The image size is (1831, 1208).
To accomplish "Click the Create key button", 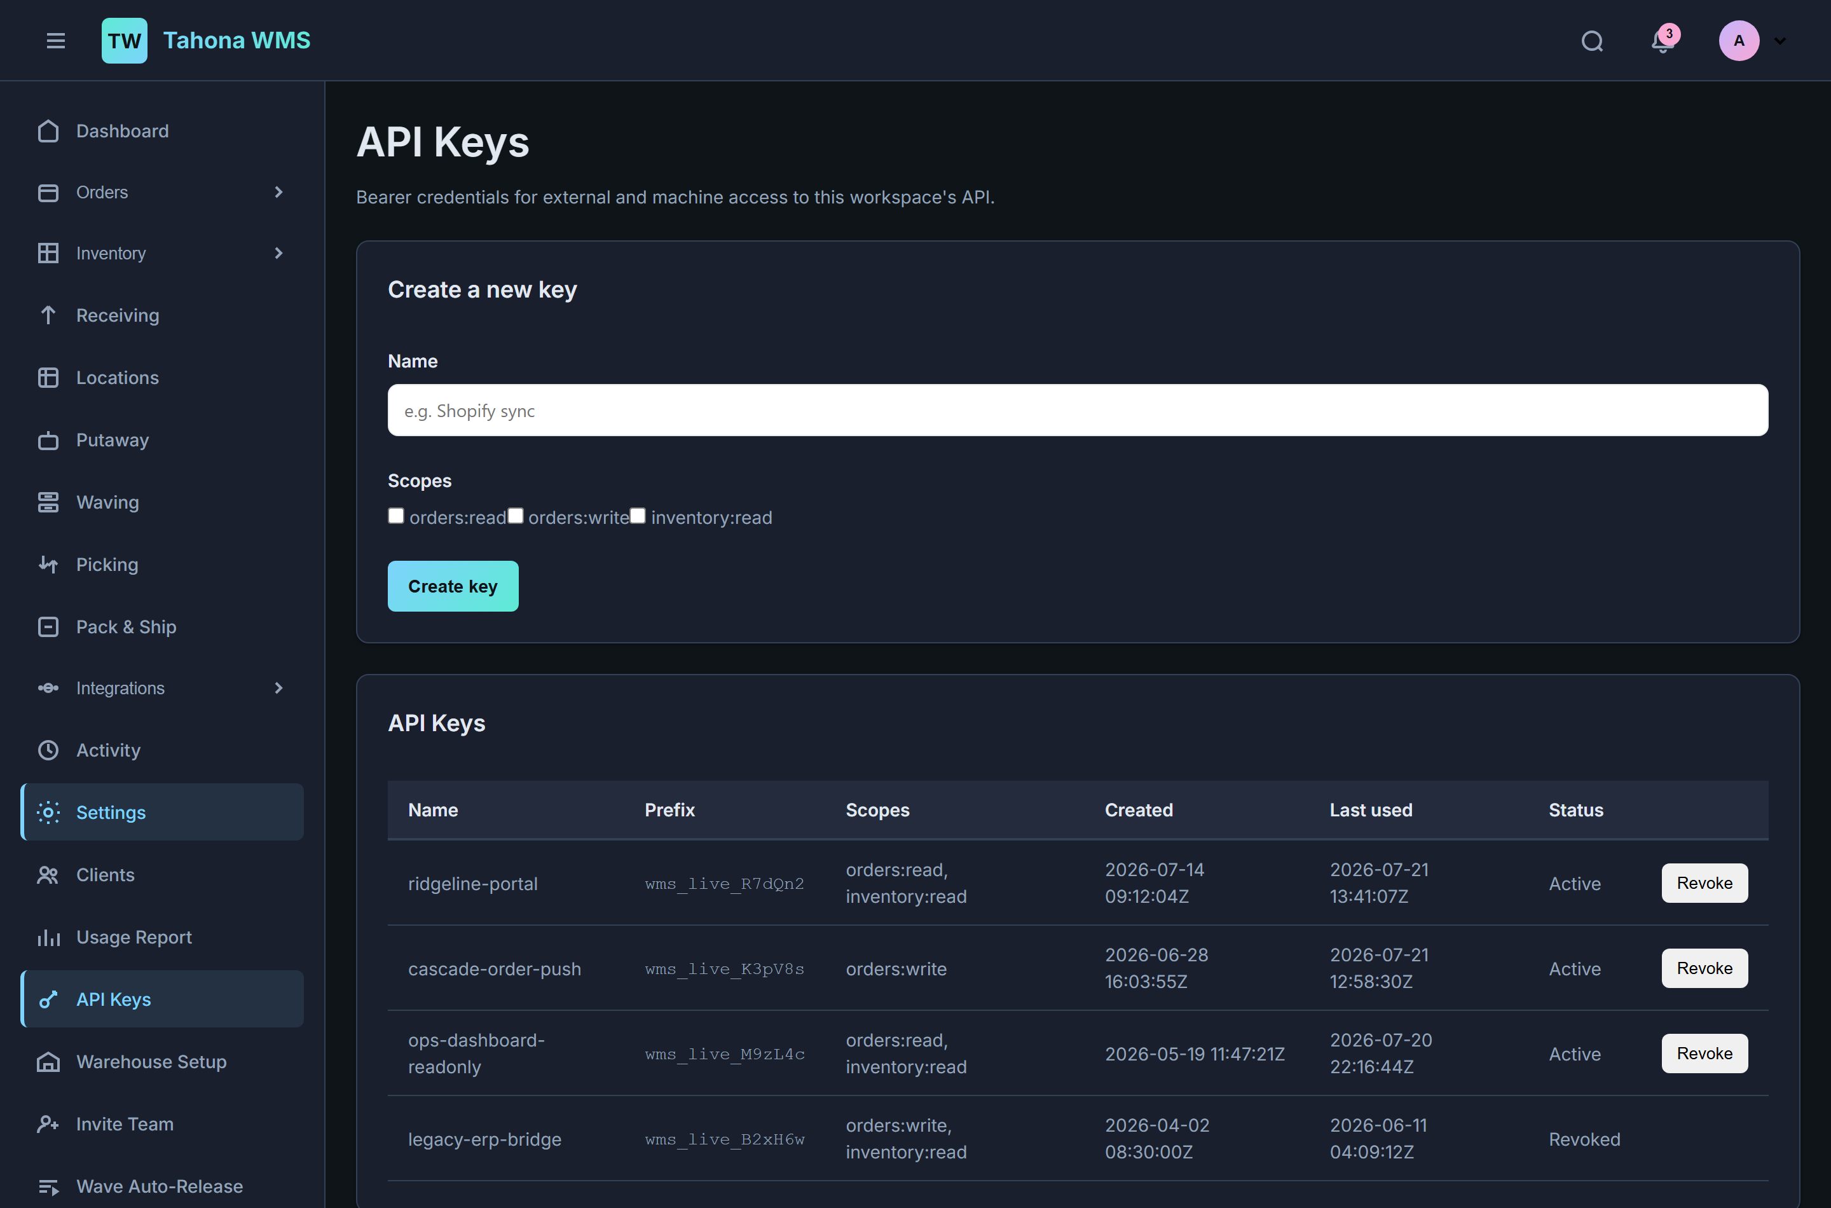I will pos(453,586).
